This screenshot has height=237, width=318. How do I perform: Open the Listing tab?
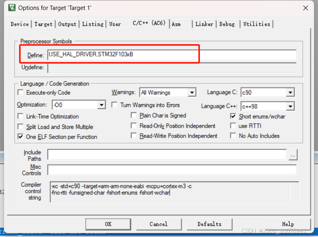[93, 24]
